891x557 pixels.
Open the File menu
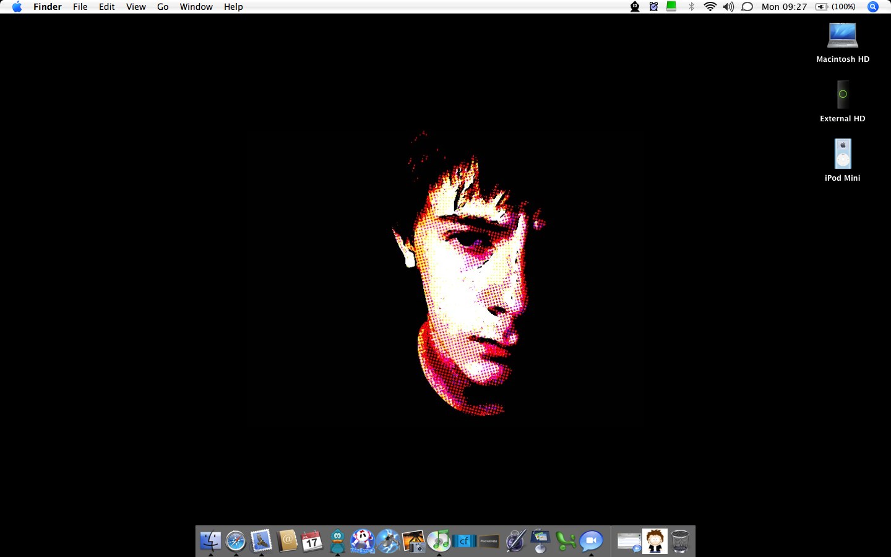80,7
